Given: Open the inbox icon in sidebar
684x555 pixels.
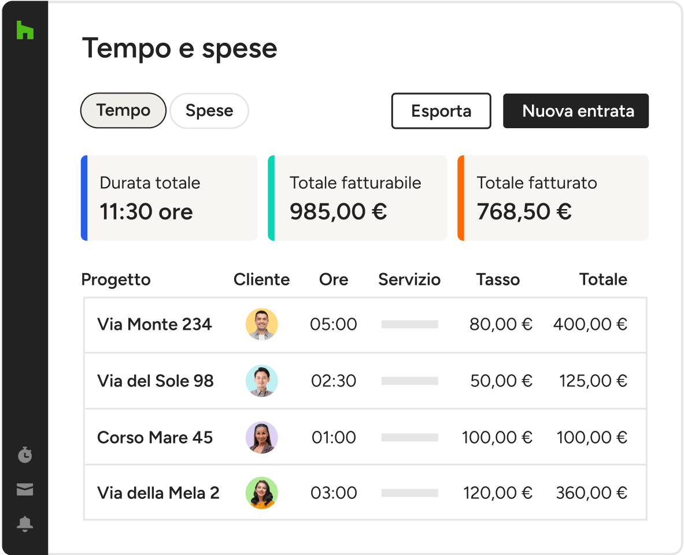Looking at the screenshot, I should [25, 490].
